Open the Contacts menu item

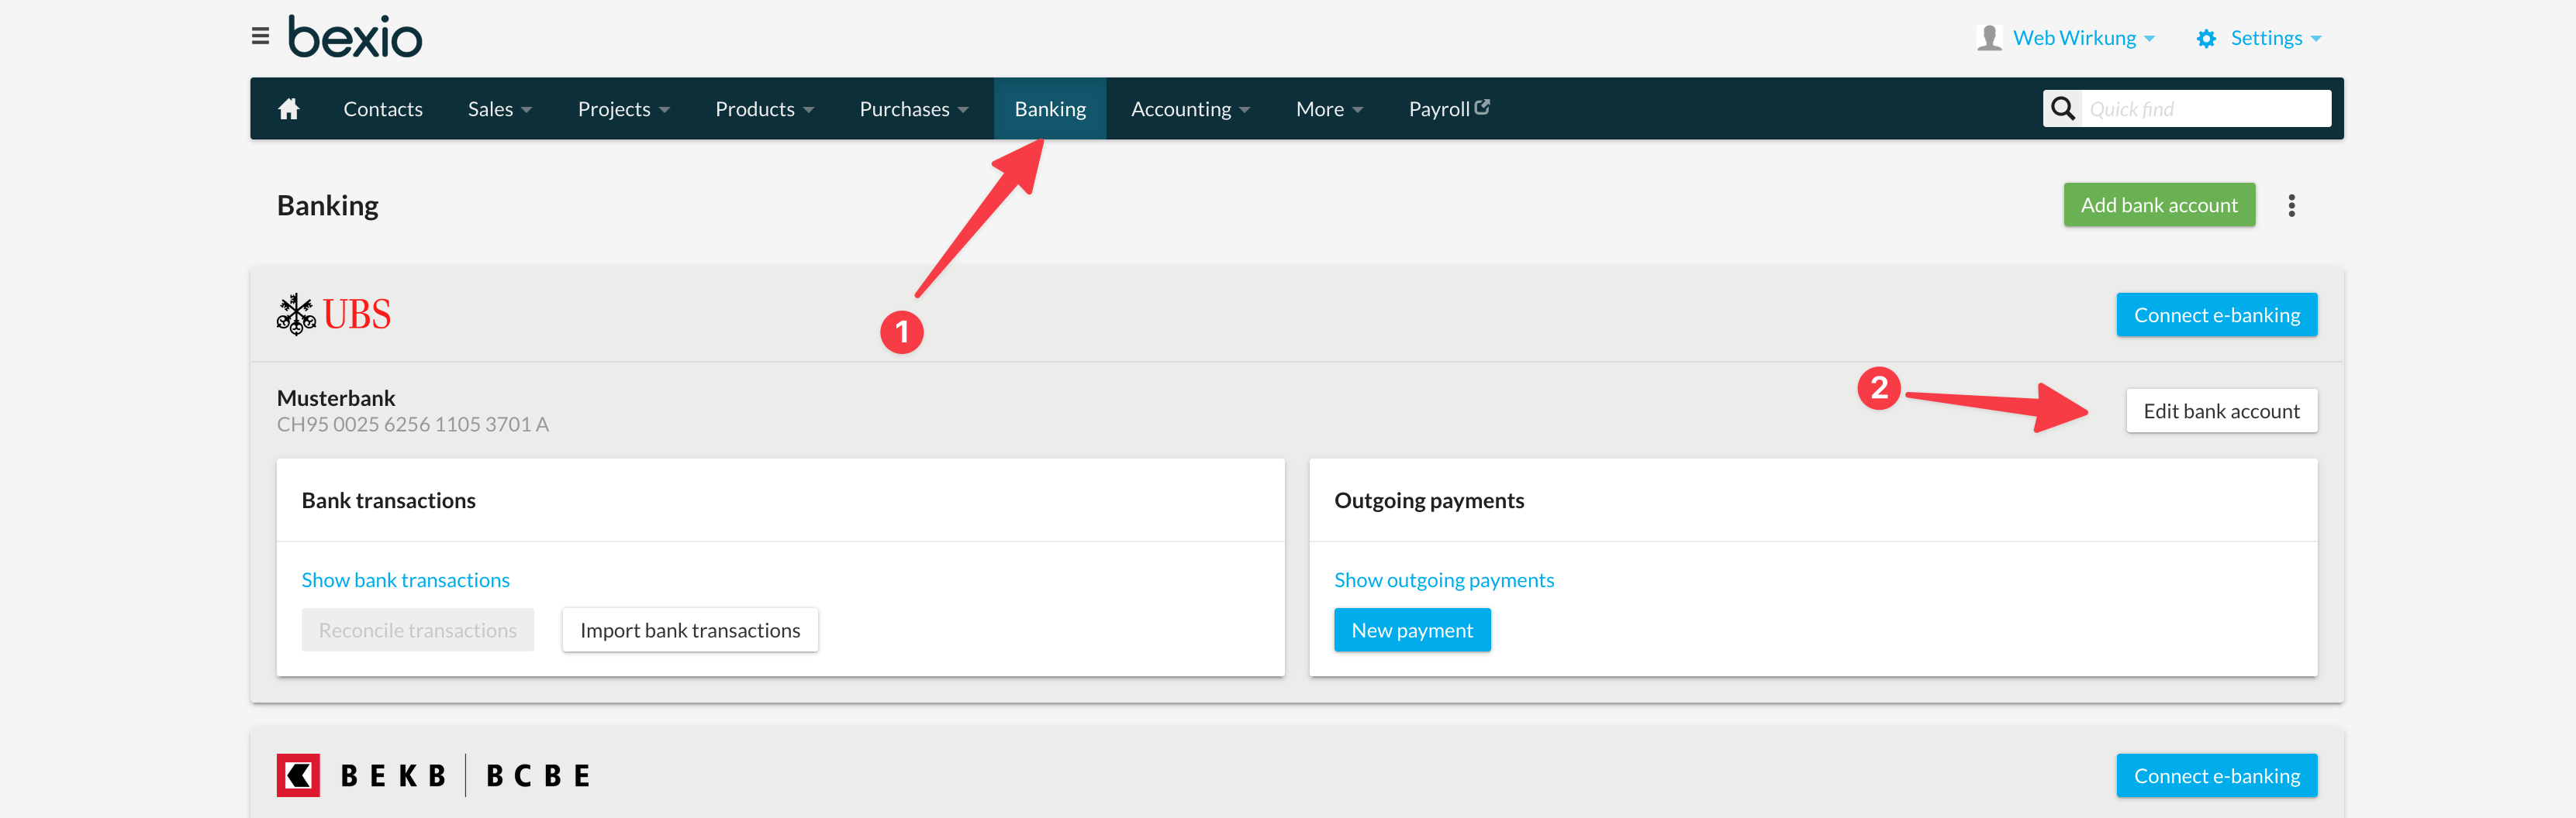click(x=383, y=109)
